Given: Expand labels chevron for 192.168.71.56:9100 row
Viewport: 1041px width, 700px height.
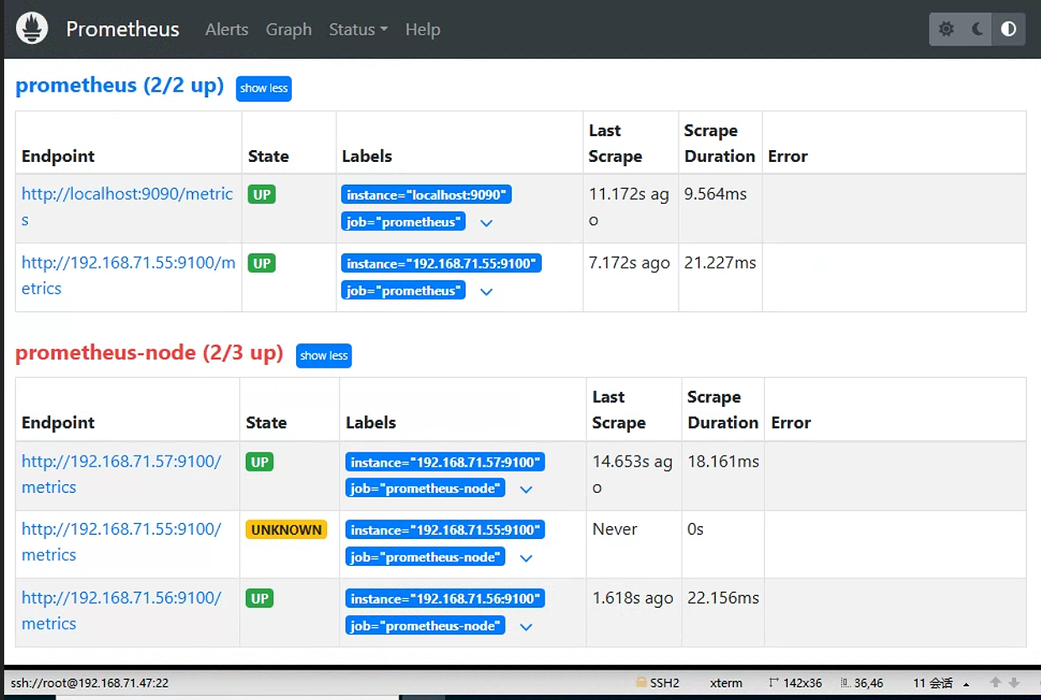Looking at the screenshot, I should [x=526, y=627].
